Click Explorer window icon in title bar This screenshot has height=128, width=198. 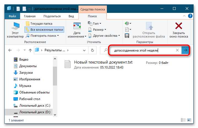[x=9, y=8]
